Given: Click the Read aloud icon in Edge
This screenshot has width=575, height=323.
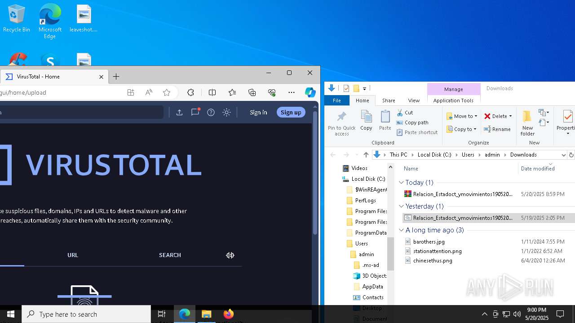Looking at the screenshot, I should coord(149,92).
